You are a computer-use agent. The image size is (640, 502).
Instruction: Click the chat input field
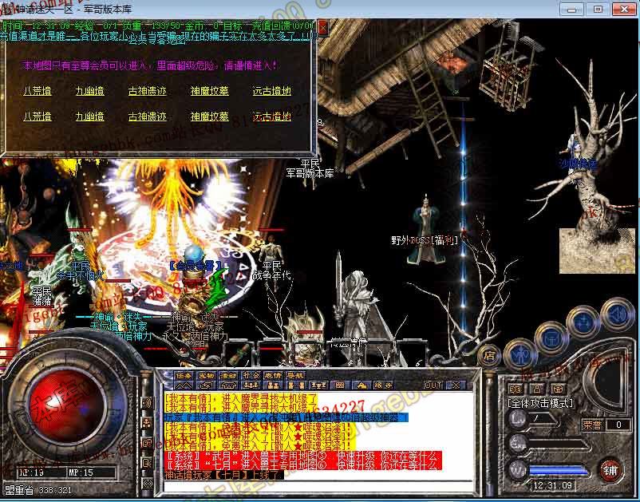point(318,486)
